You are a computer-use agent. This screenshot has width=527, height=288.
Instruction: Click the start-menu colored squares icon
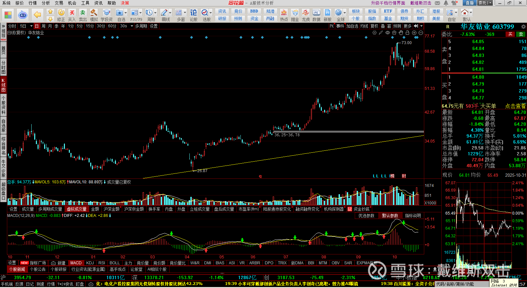click(x=8, y=15)
